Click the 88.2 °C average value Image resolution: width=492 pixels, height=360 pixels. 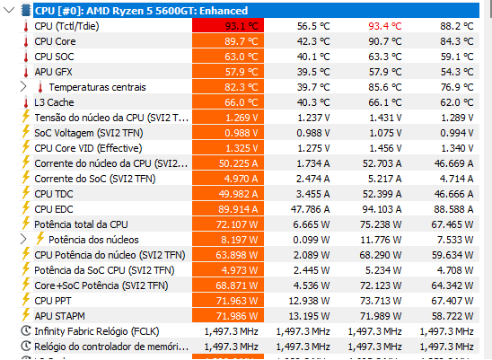pos(457,26)
